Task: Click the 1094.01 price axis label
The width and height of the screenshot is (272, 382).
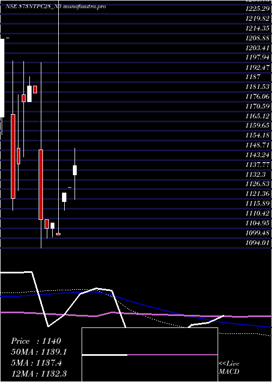Action: [257, 242]
